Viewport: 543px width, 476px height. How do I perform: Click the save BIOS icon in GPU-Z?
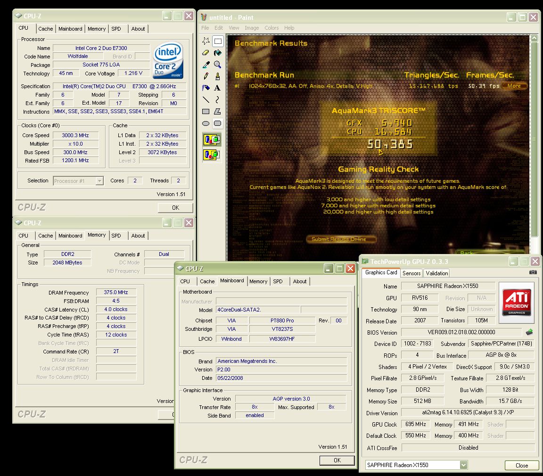pos(529,332)
